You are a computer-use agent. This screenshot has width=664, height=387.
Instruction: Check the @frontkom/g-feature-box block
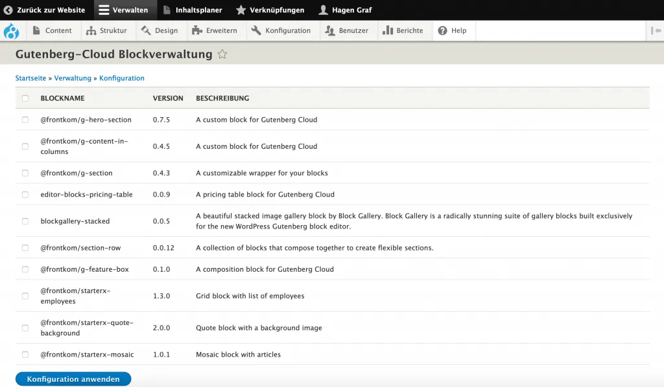pyautogui.click(x=25, y=269)
